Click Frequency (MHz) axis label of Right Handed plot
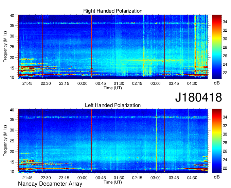 click(5, 47)
